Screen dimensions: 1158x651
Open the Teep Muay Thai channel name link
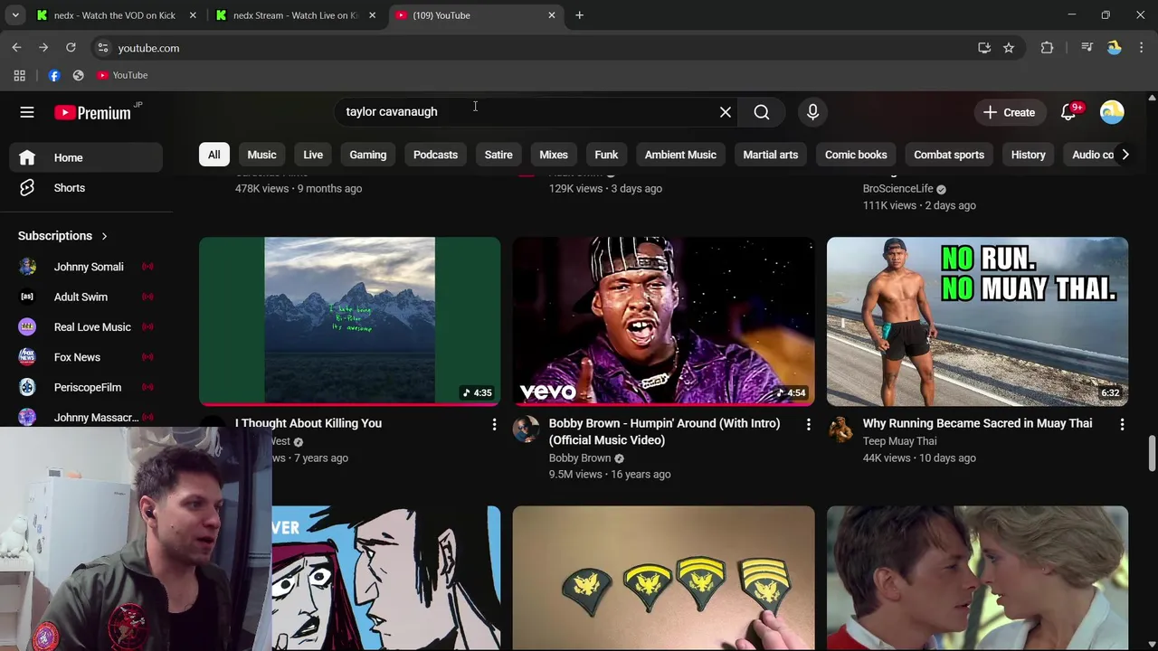click(x=899, y=441)
